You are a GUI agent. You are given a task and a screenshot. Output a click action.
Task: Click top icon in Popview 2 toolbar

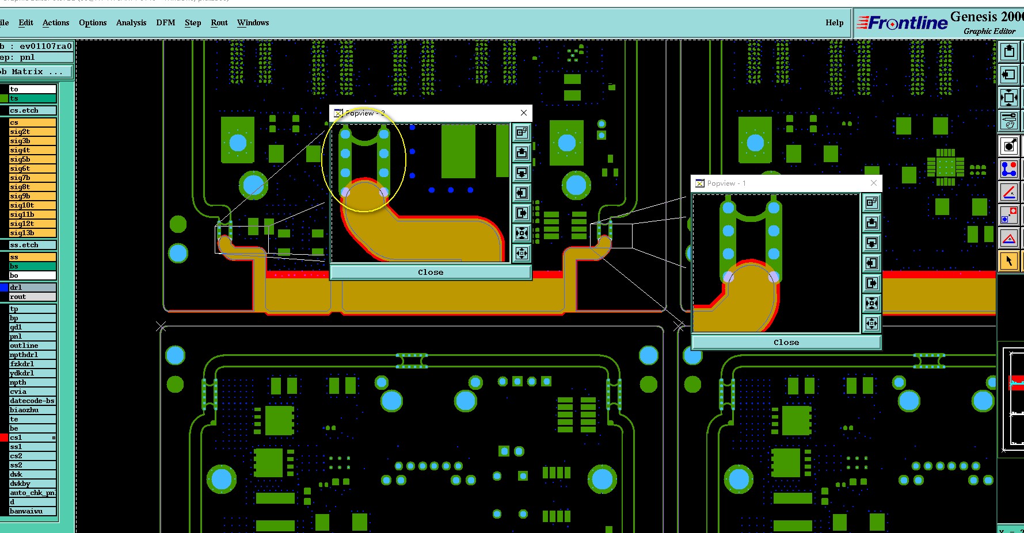[x=521, y=133]
